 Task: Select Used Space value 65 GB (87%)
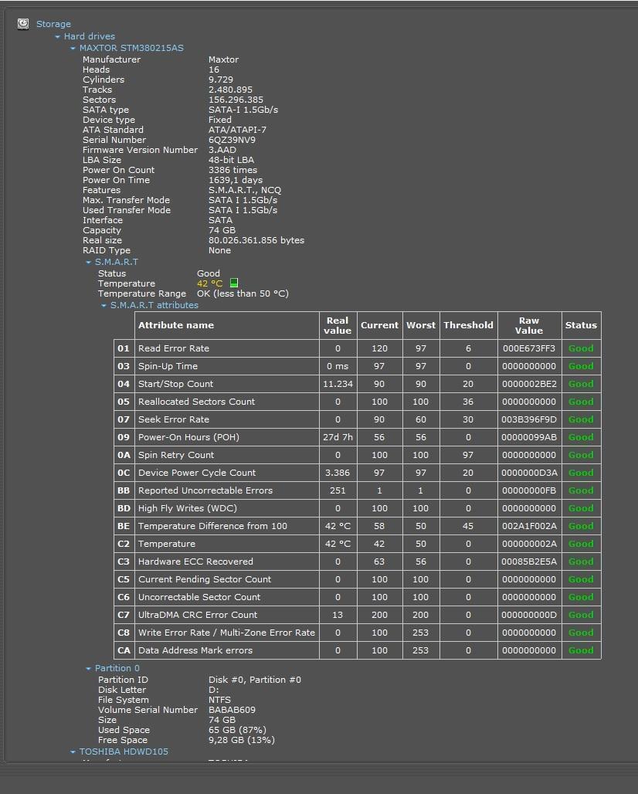point(237,730)
